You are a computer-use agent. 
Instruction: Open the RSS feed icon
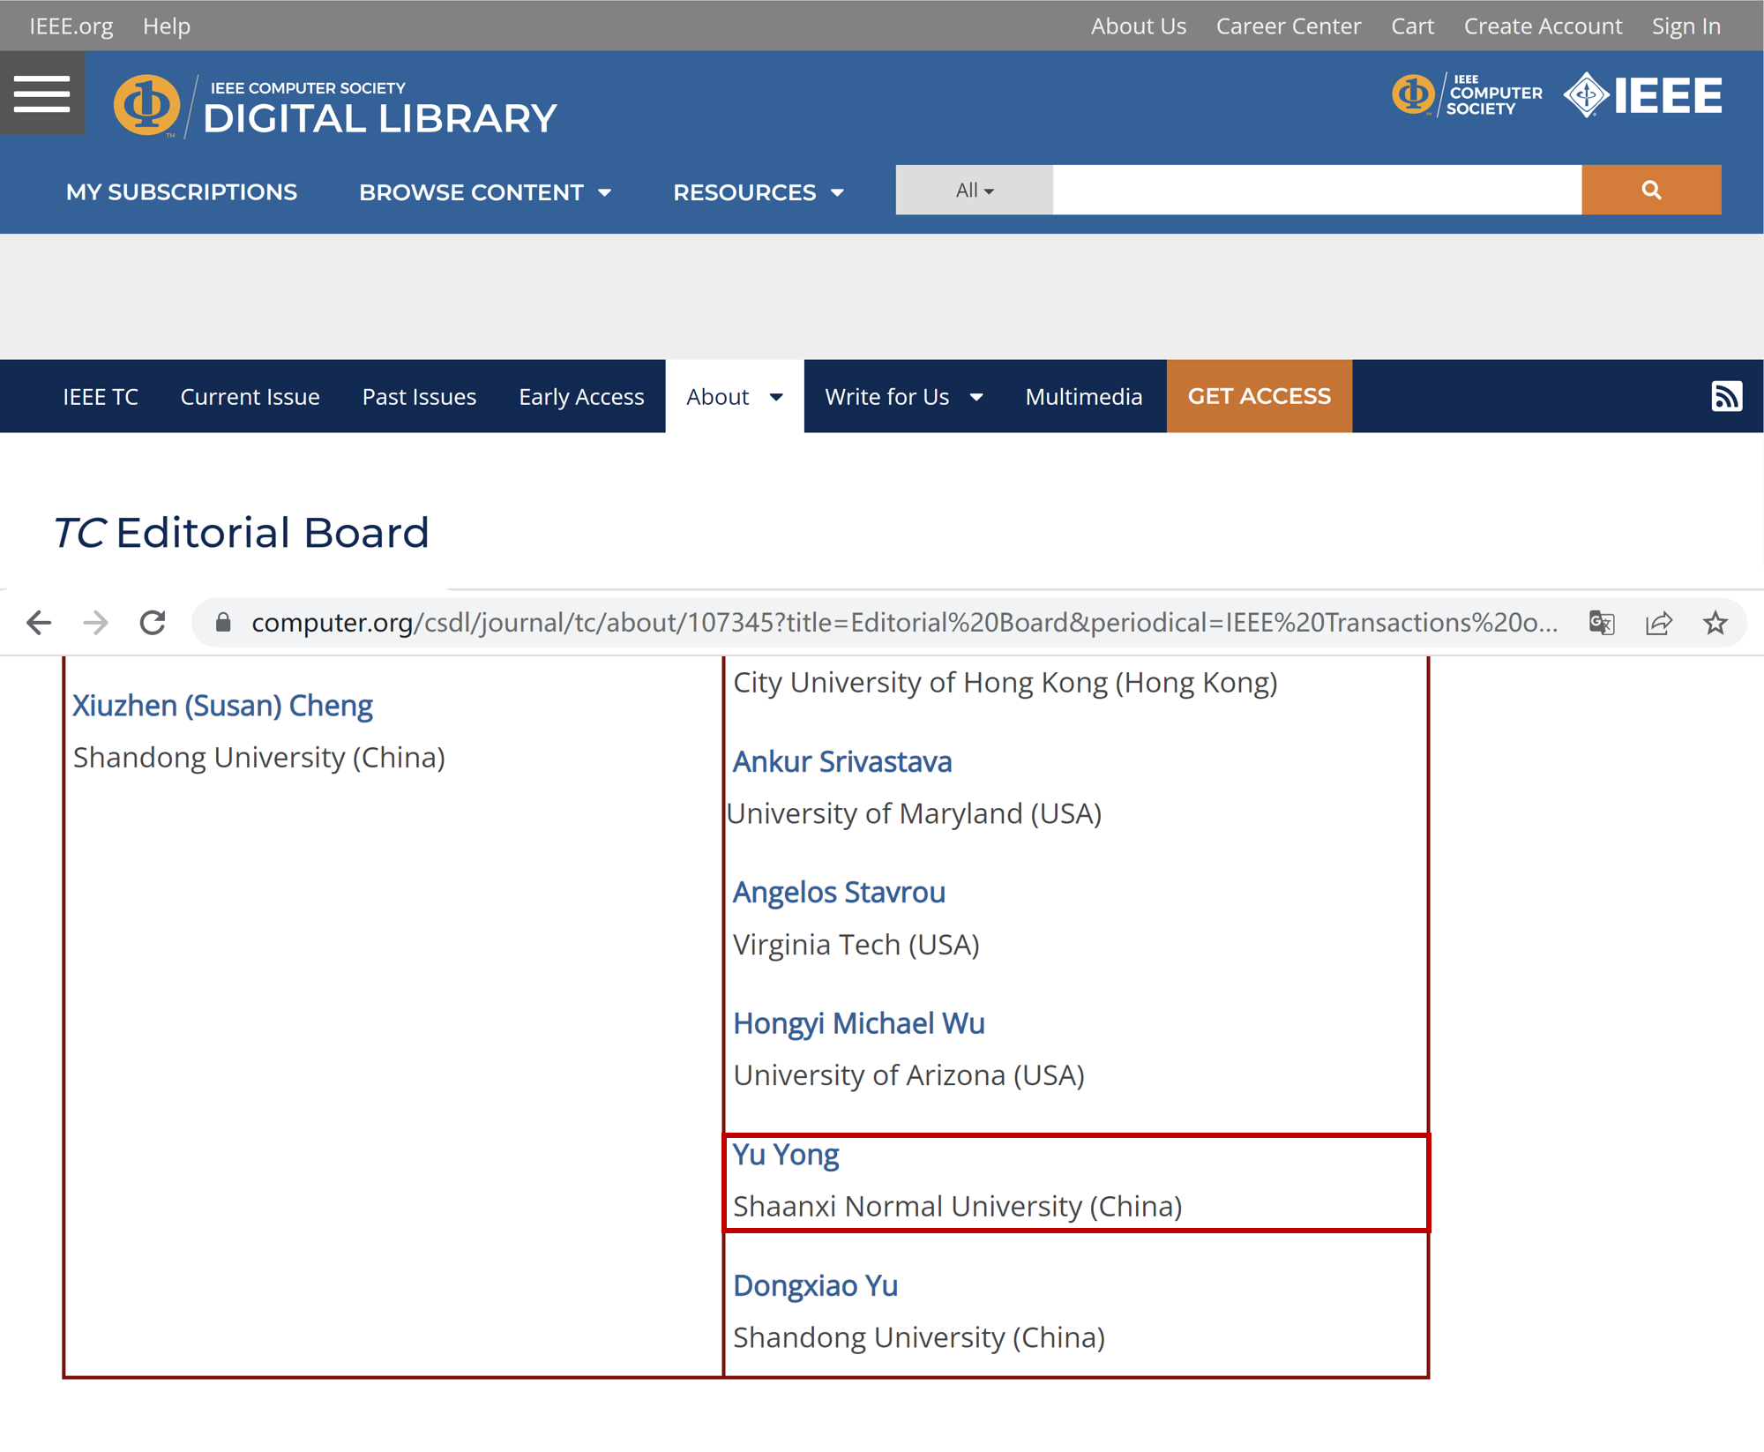pyautogui.click(x=1725, y=396)
